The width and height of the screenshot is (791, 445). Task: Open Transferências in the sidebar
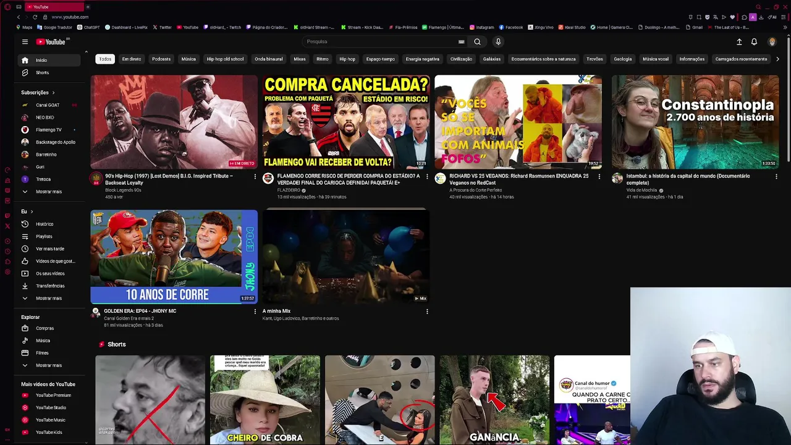pos(49,286)
